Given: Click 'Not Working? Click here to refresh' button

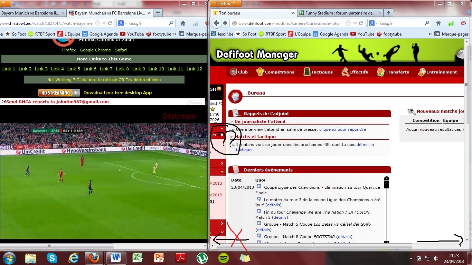Looking at the screenshot, I should 104,80.
